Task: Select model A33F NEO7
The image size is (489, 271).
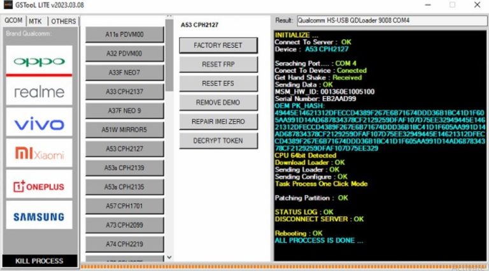Action: click(x=124, y=73)
